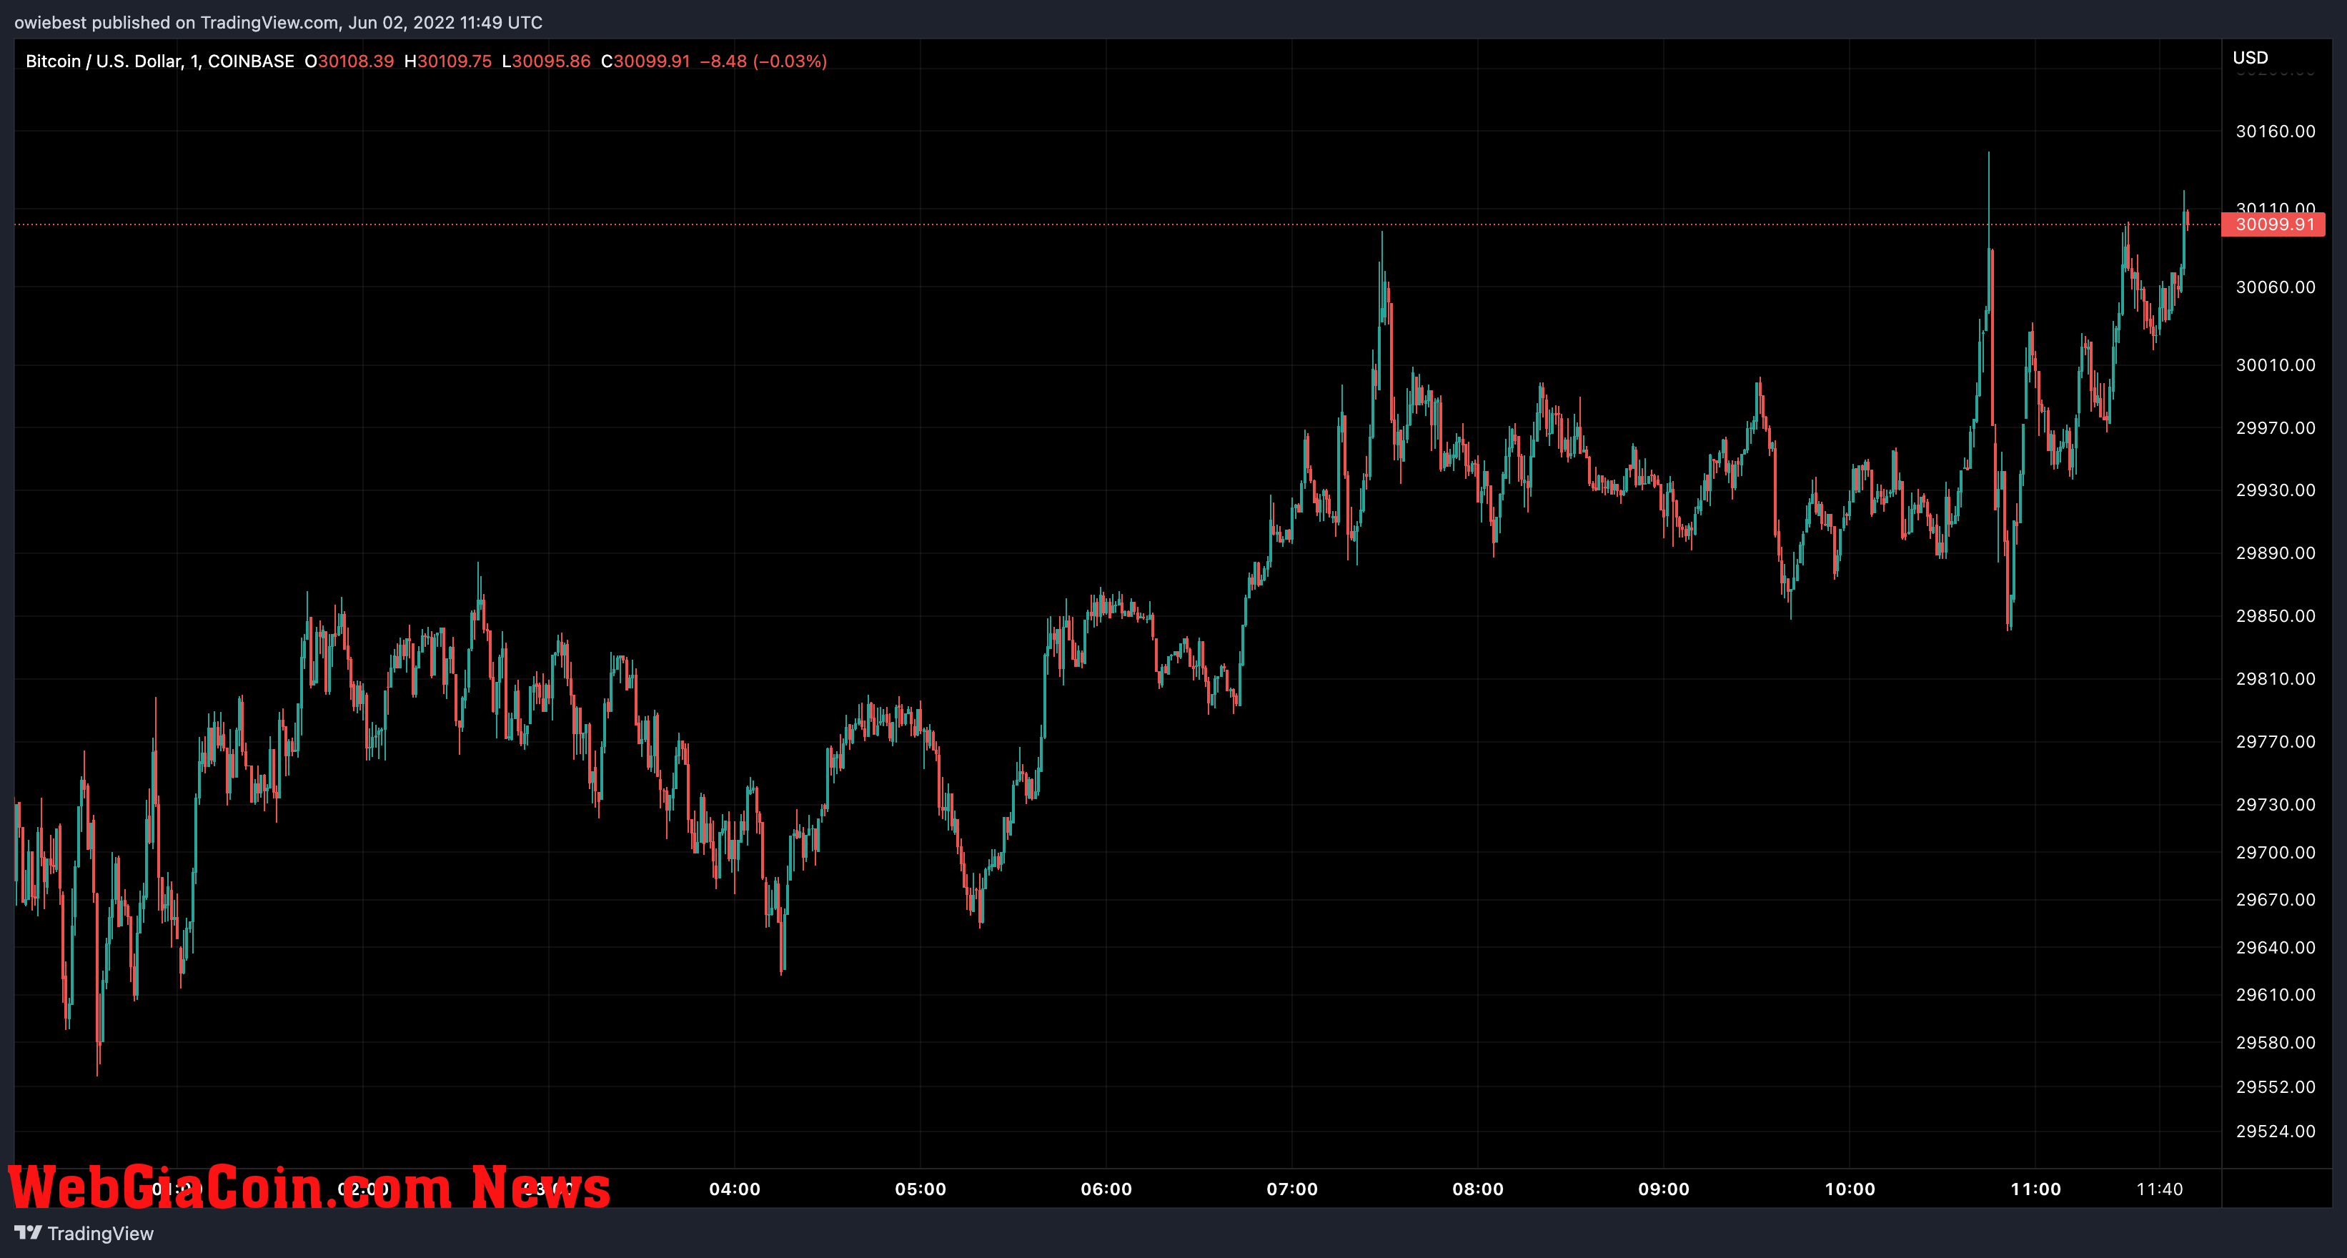Click the 08:00 time axis label
2347x1258 pixels.
coord(1478,1189)
